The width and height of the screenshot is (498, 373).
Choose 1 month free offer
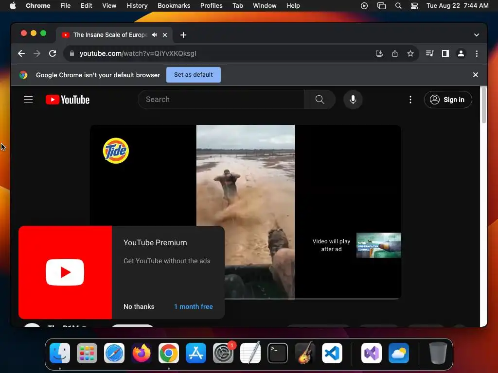(194, 307)
